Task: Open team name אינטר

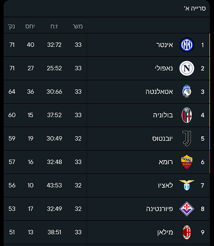Action: point(164,45)
